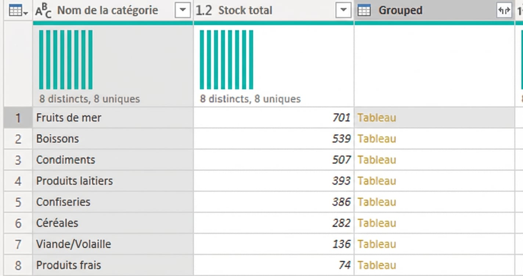This screenshot has height=276, width=523.
Task: Open the table menu icon in the top-left corner
Action: pyautogui.click(x=18, y=11)
